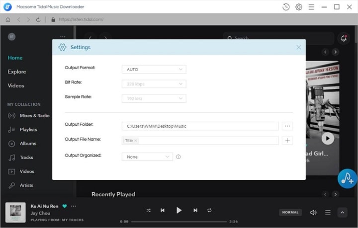Open Playlists in My Collection

coord(28,130)
